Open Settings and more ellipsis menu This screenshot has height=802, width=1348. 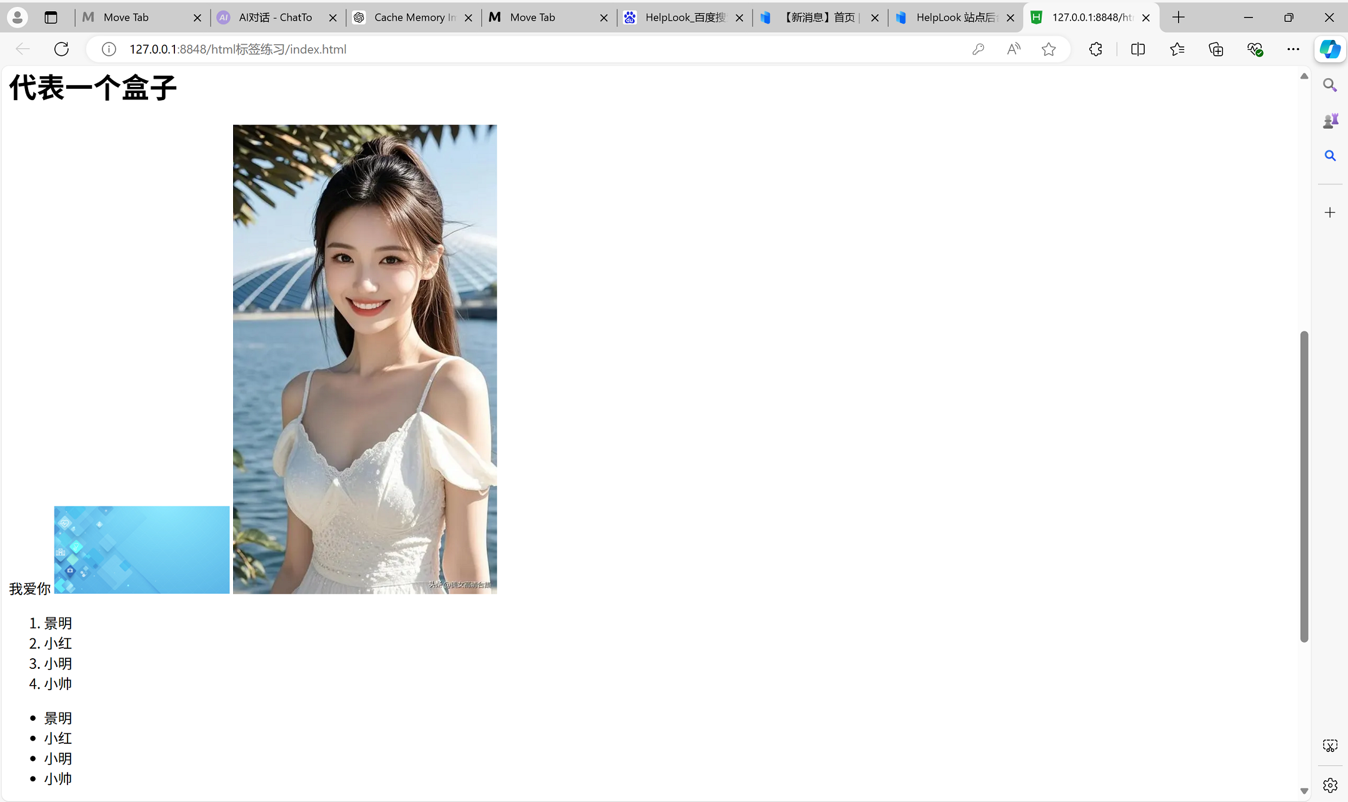1293,49
